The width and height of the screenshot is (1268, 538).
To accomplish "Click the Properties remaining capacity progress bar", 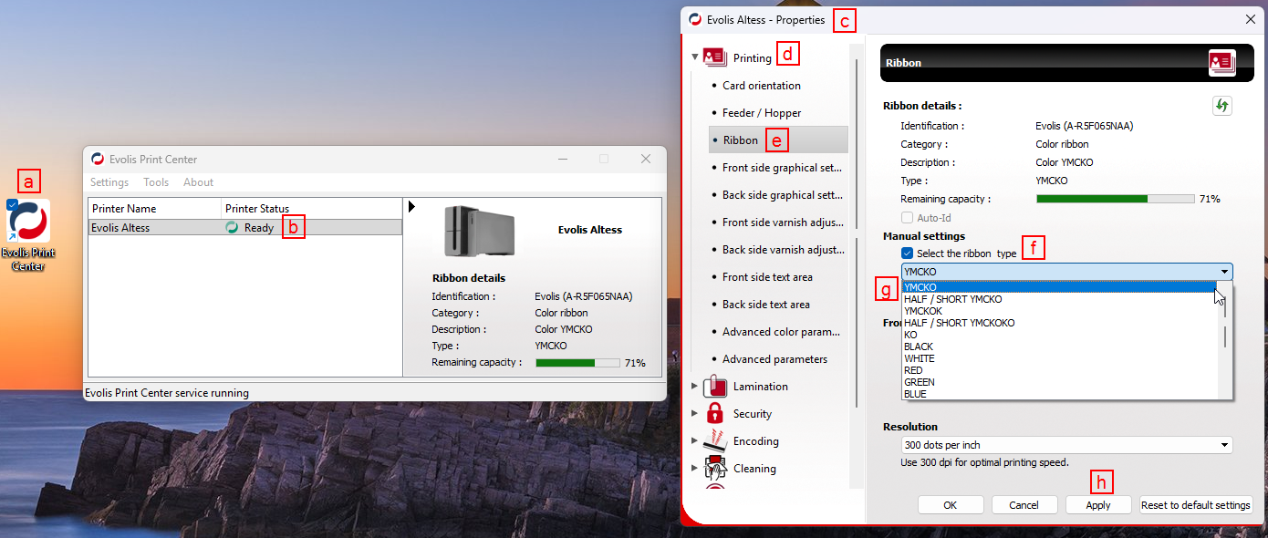I will point(1115,199).
